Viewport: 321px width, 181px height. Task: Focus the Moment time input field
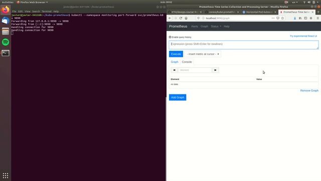pos(195,70)
